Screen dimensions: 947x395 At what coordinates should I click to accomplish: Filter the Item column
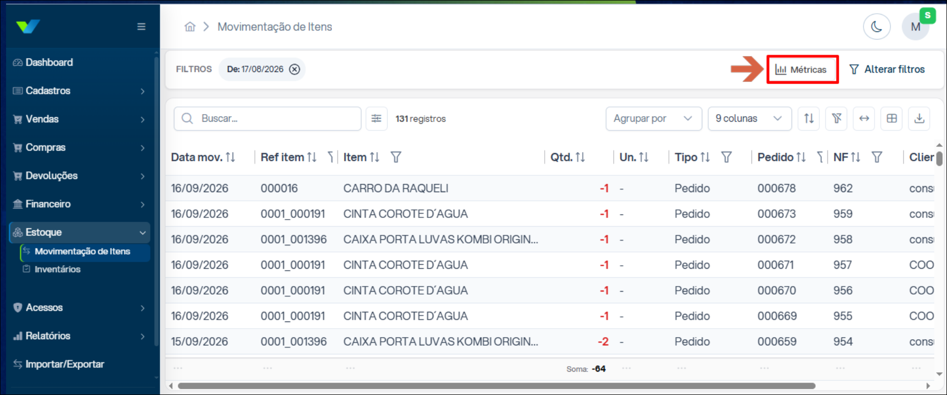coord(396,157)
